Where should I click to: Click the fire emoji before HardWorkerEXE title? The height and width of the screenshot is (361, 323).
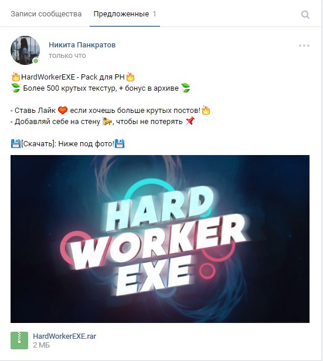click(x=16, y=77)
